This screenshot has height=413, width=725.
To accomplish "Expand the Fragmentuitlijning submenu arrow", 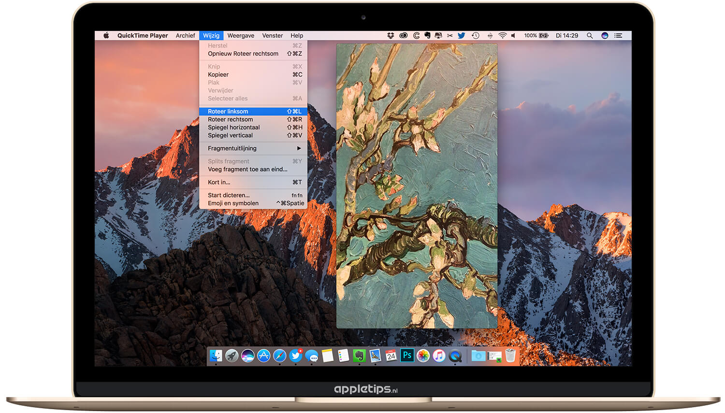I will point(299,148).
